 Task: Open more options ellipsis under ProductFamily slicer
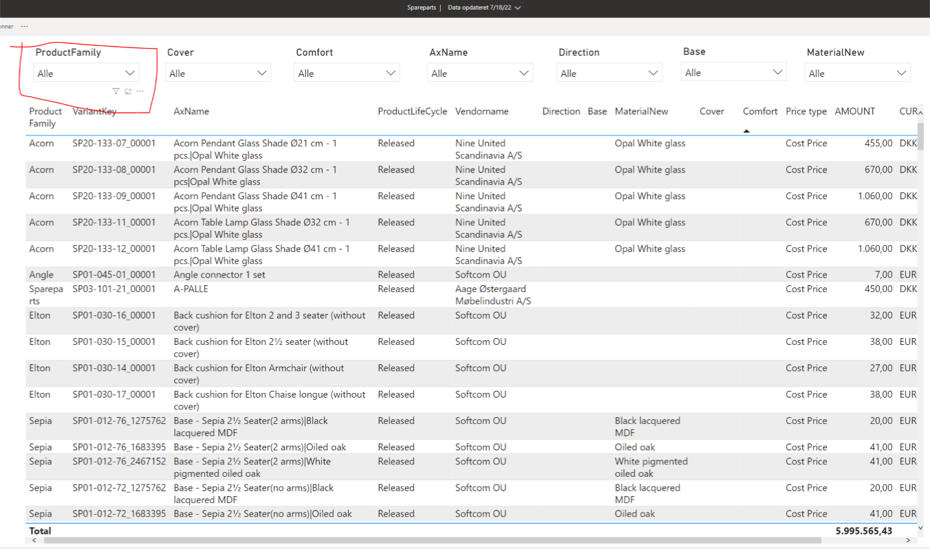click(x=140, y=91)
